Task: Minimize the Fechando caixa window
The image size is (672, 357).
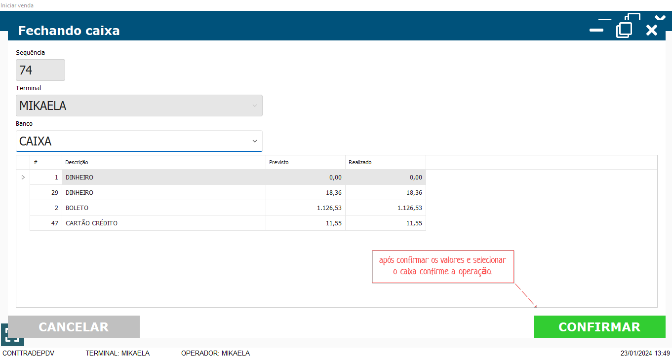Action: point(596,31)
